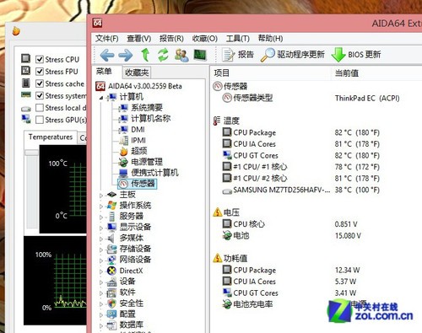Click the green BIOS update arrow

[x=338, y=55]
